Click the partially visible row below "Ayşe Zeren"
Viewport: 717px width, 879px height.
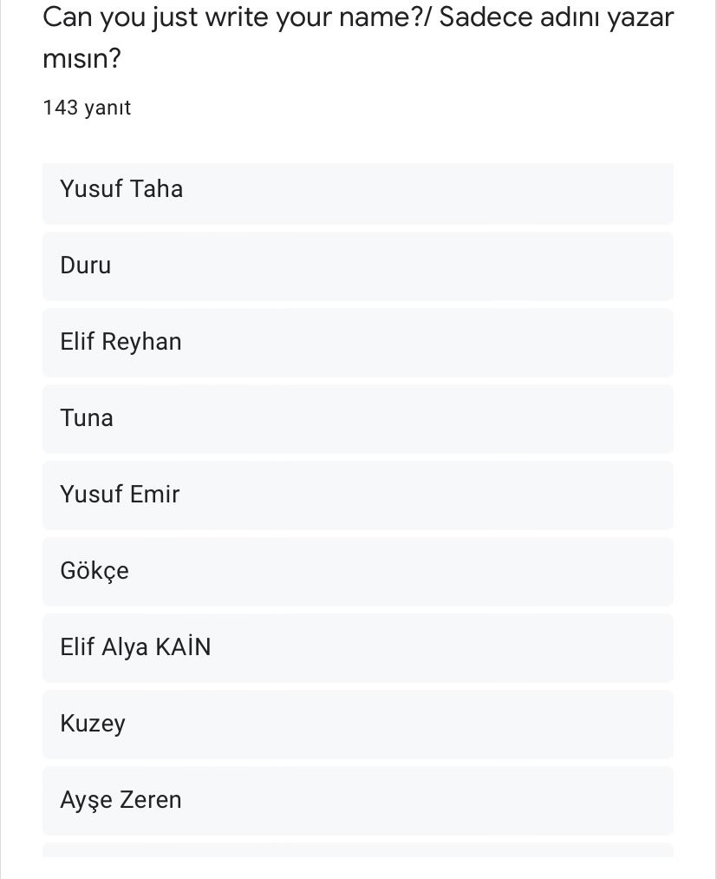357,850
